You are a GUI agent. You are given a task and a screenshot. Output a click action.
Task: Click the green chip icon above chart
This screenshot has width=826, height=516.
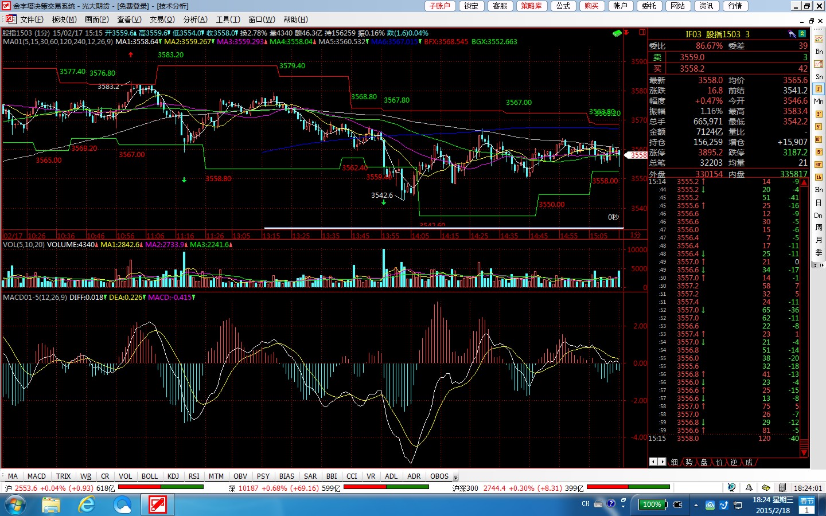pyautogui.click(x=617, y=33)
